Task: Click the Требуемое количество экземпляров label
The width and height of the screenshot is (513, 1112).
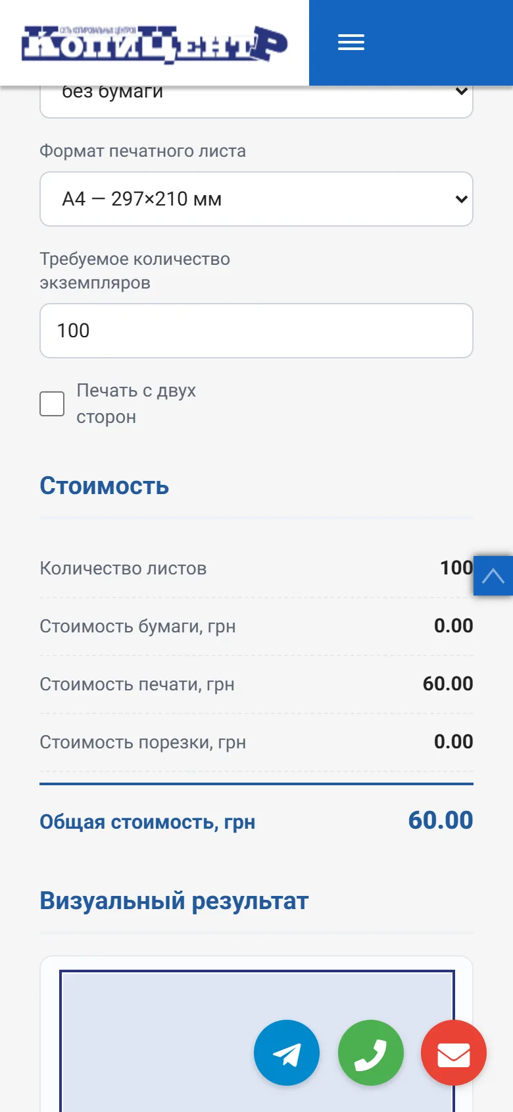Action: [135, 271]
